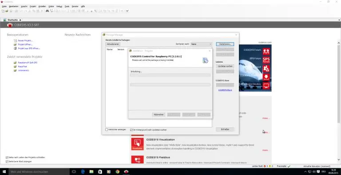Launch Edge browser from the taskbar

pyautogui.click(x=83, y=171)
